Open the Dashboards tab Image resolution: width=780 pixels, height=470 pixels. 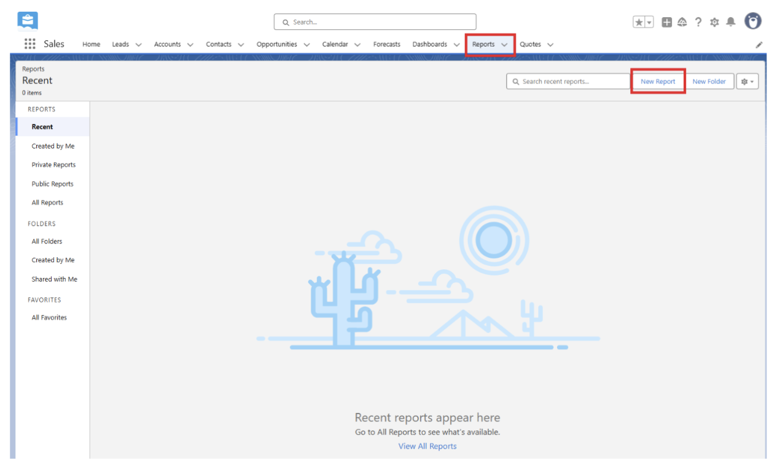430,44
